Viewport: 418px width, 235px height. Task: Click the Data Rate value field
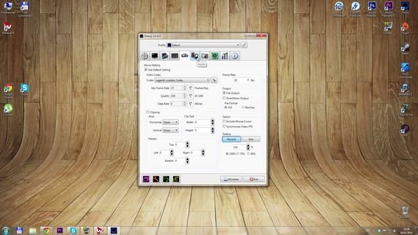pyautogui.click(x=176, y=104)
